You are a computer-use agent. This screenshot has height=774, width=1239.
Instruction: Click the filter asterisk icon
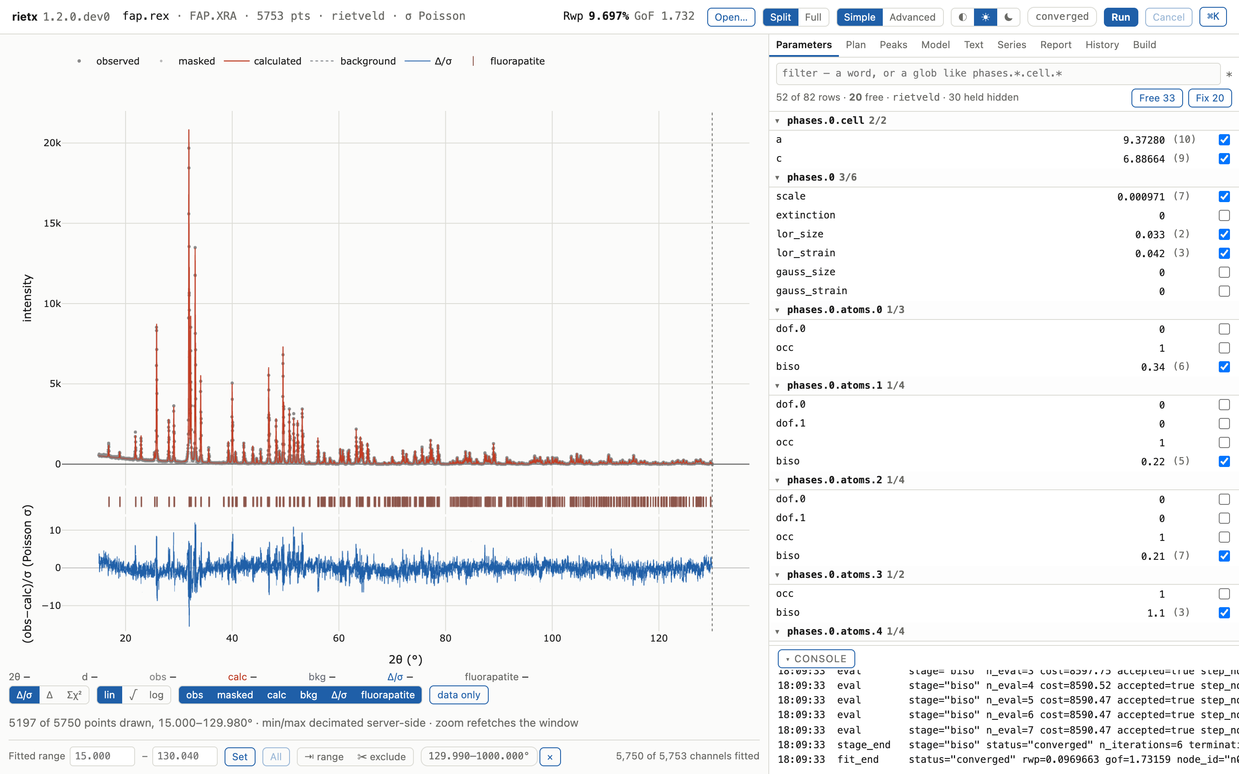coord(1229,74)
